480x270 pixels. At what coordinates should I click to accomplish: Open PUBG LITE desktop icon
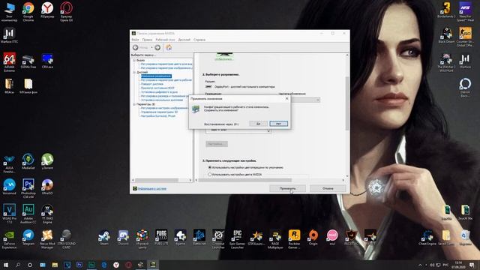pos(161,238)
